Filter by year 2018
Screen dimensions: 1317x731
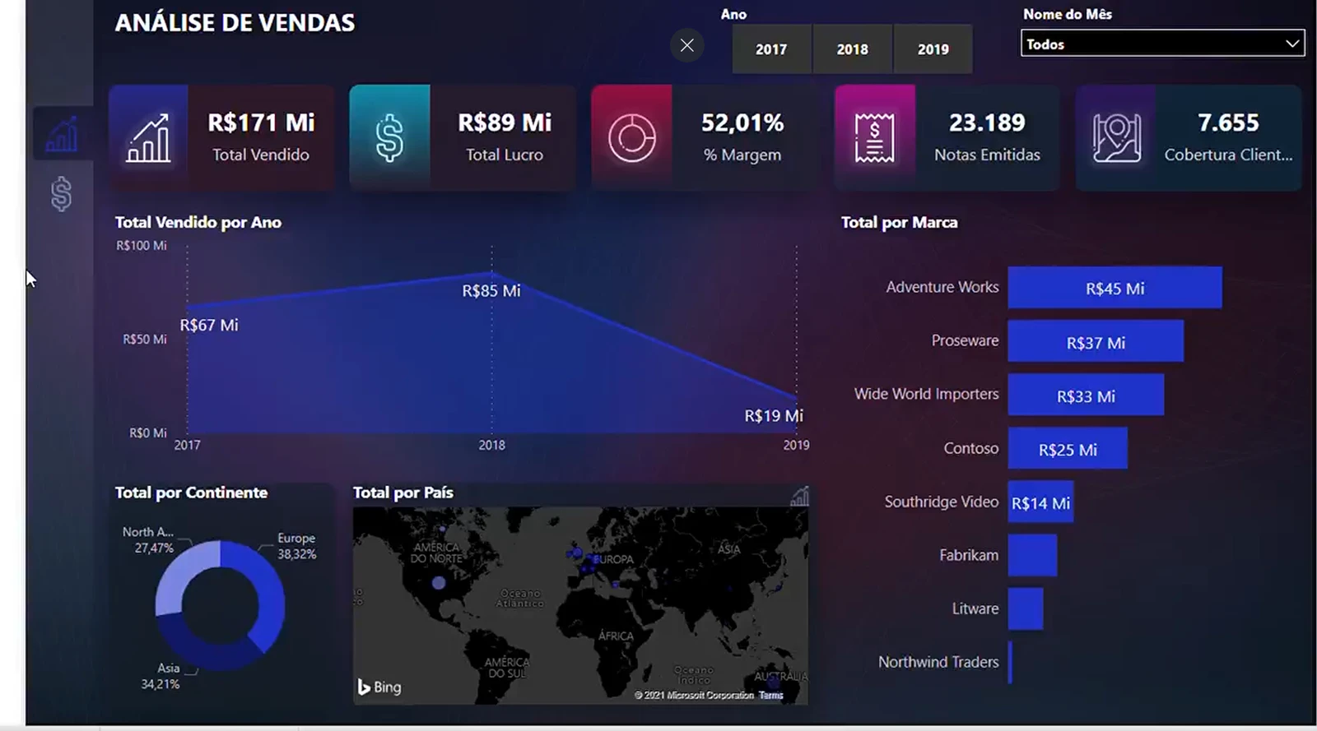click(x=852, y=49)
